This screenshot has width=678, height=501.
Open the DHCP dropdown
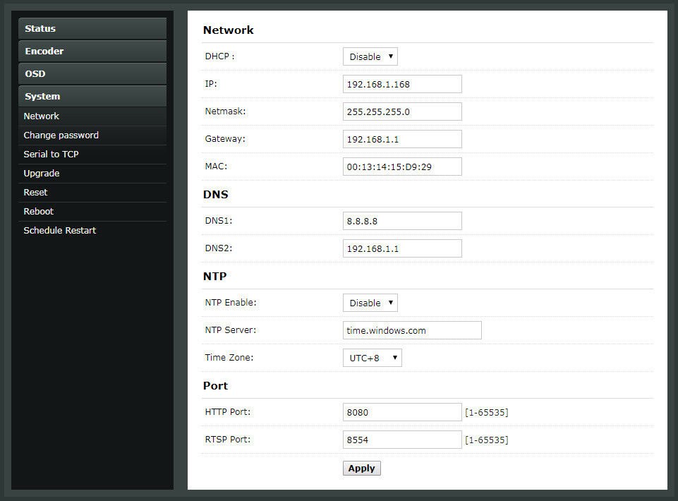coord(370,56)
